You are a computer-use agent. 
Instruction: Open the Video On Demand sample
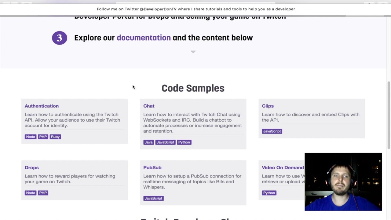tap(283, 168)
